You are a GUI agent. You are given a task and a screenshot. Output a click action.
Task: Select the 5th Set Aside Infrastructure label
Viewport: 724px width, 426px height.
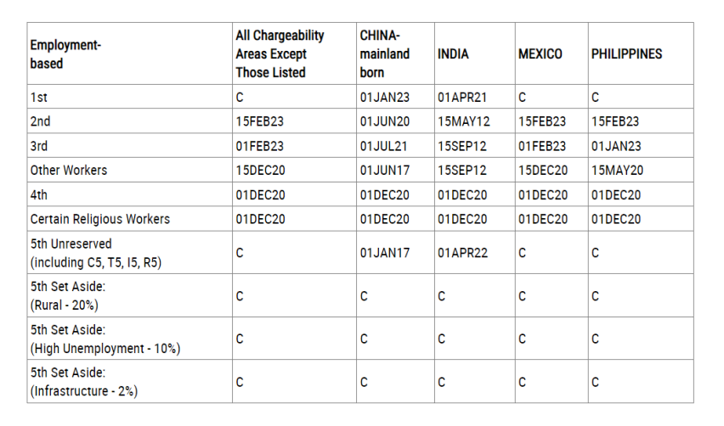pyautogui.click(x=84, y=382)
